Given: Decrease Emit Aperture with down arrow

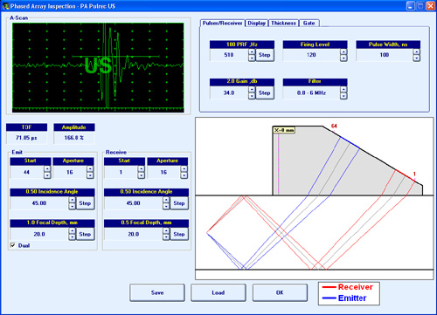Looking at the screenshot, I should coord(90,175).
